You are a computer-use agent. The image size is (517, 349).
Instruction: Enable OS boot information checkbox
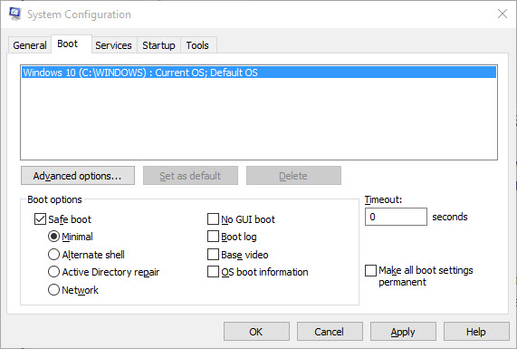(213, 272)
